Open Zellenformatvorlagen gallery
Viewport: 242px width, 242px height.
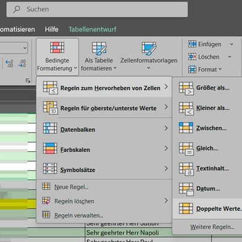(149, 57)
